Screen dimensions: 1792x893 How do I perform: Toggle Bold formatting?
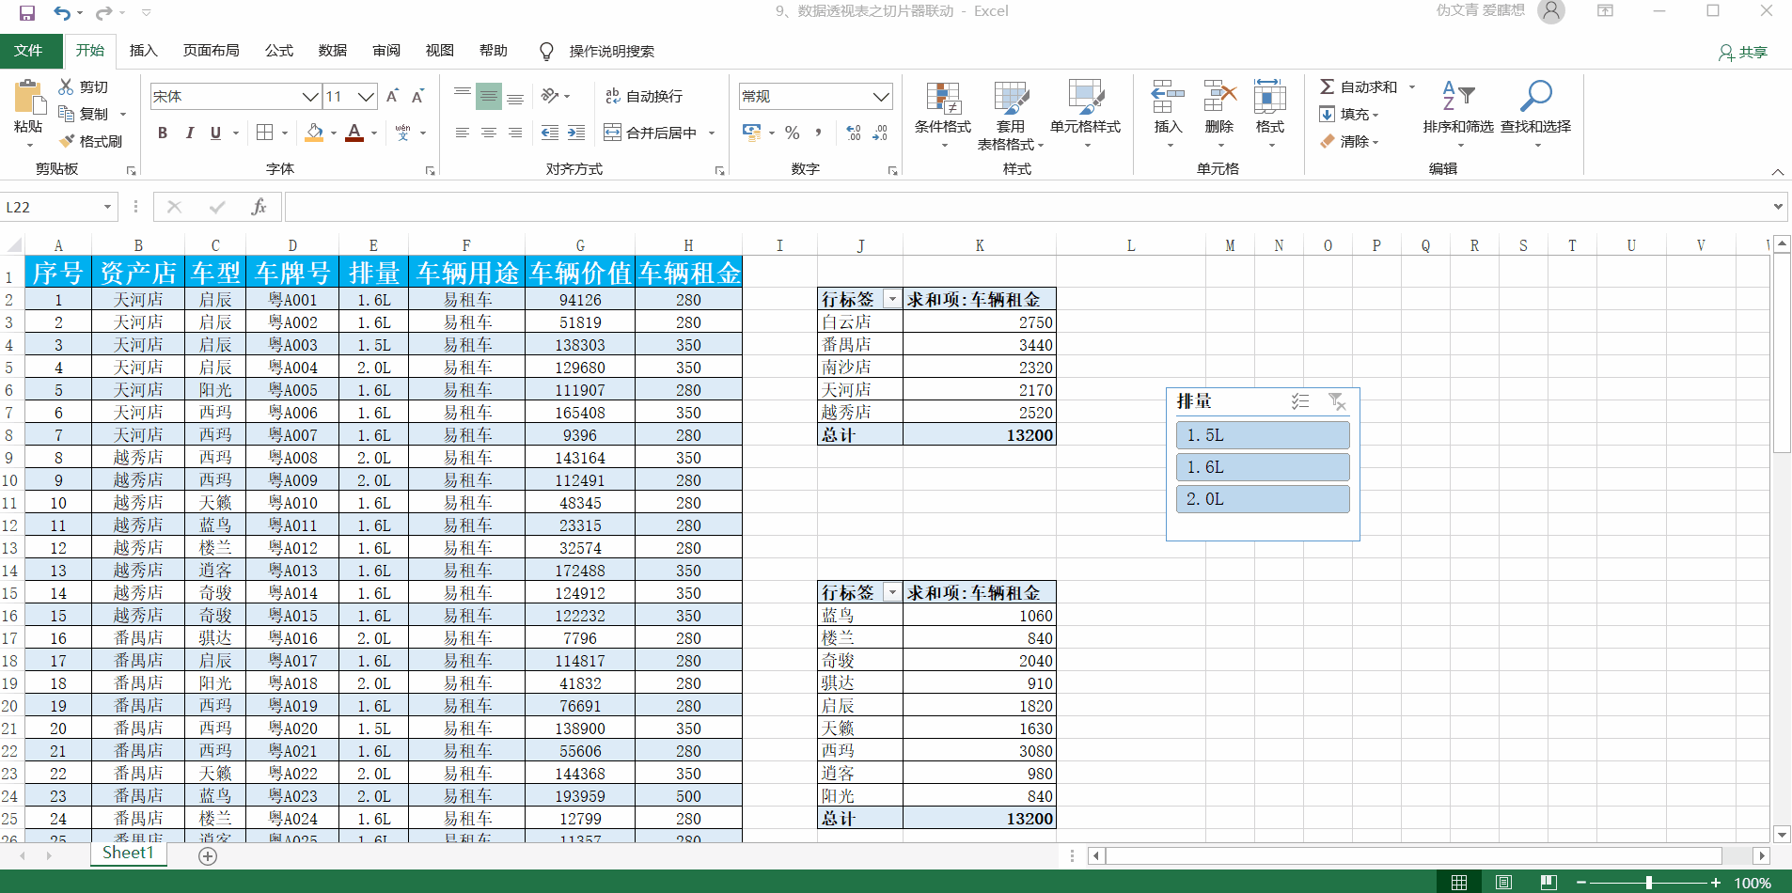(x=163, y=133)
